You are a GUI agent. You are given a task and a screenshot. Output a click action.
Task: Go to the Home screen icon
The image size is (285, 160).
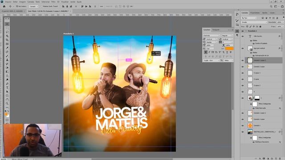tap(4, 6)
